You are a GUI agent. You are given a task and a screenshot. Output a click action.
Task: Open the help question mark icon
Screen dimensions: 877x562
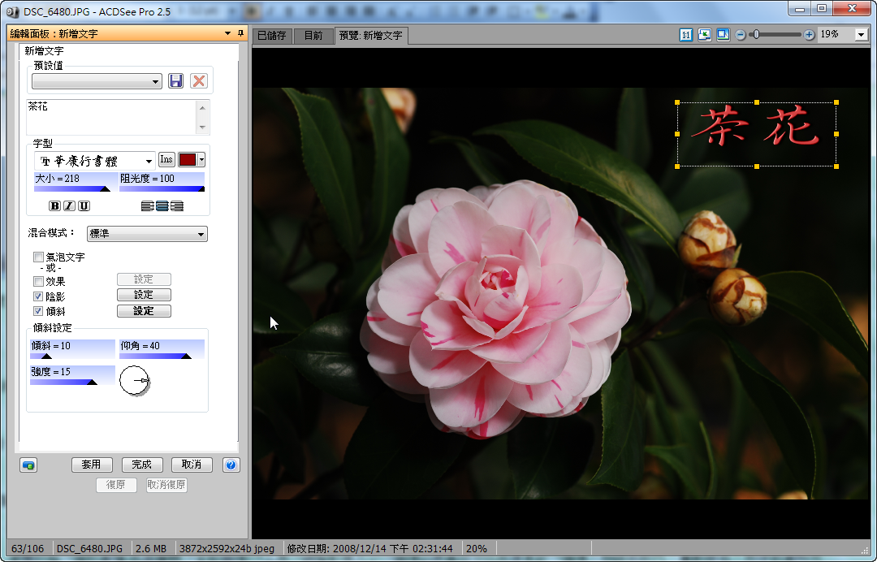click(x=231, y=465)
